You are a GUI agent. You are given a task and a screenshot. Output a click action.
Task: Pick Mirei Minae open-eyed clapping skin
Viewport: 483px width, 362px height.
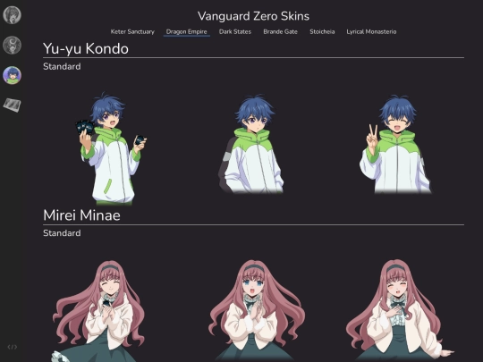pyautogui.click(x=257, y=310)
